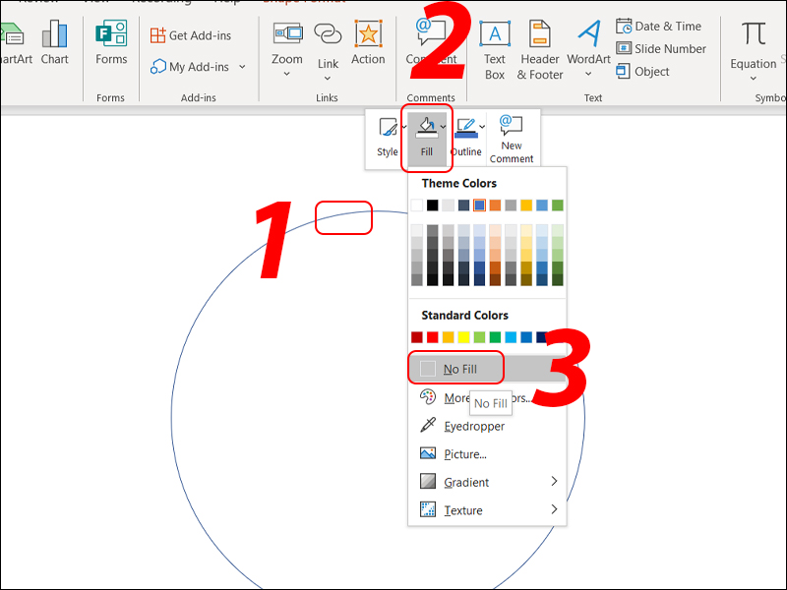Open the Zoom tool dropdown
Screen dimensions: 787x590
tap(287, 44)
